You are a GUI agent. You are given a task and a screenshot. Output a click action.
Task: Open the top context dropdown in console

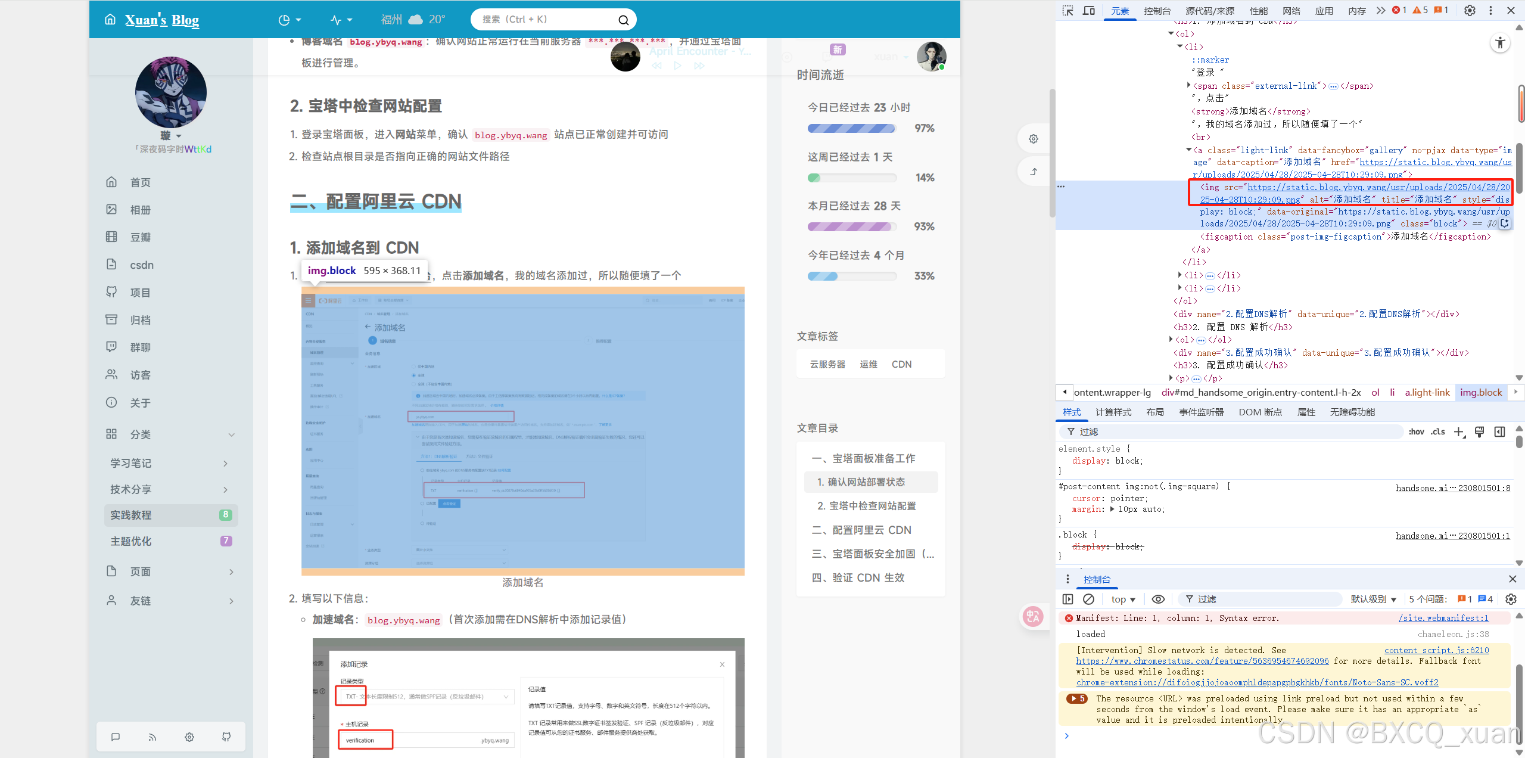(1123, 599)
